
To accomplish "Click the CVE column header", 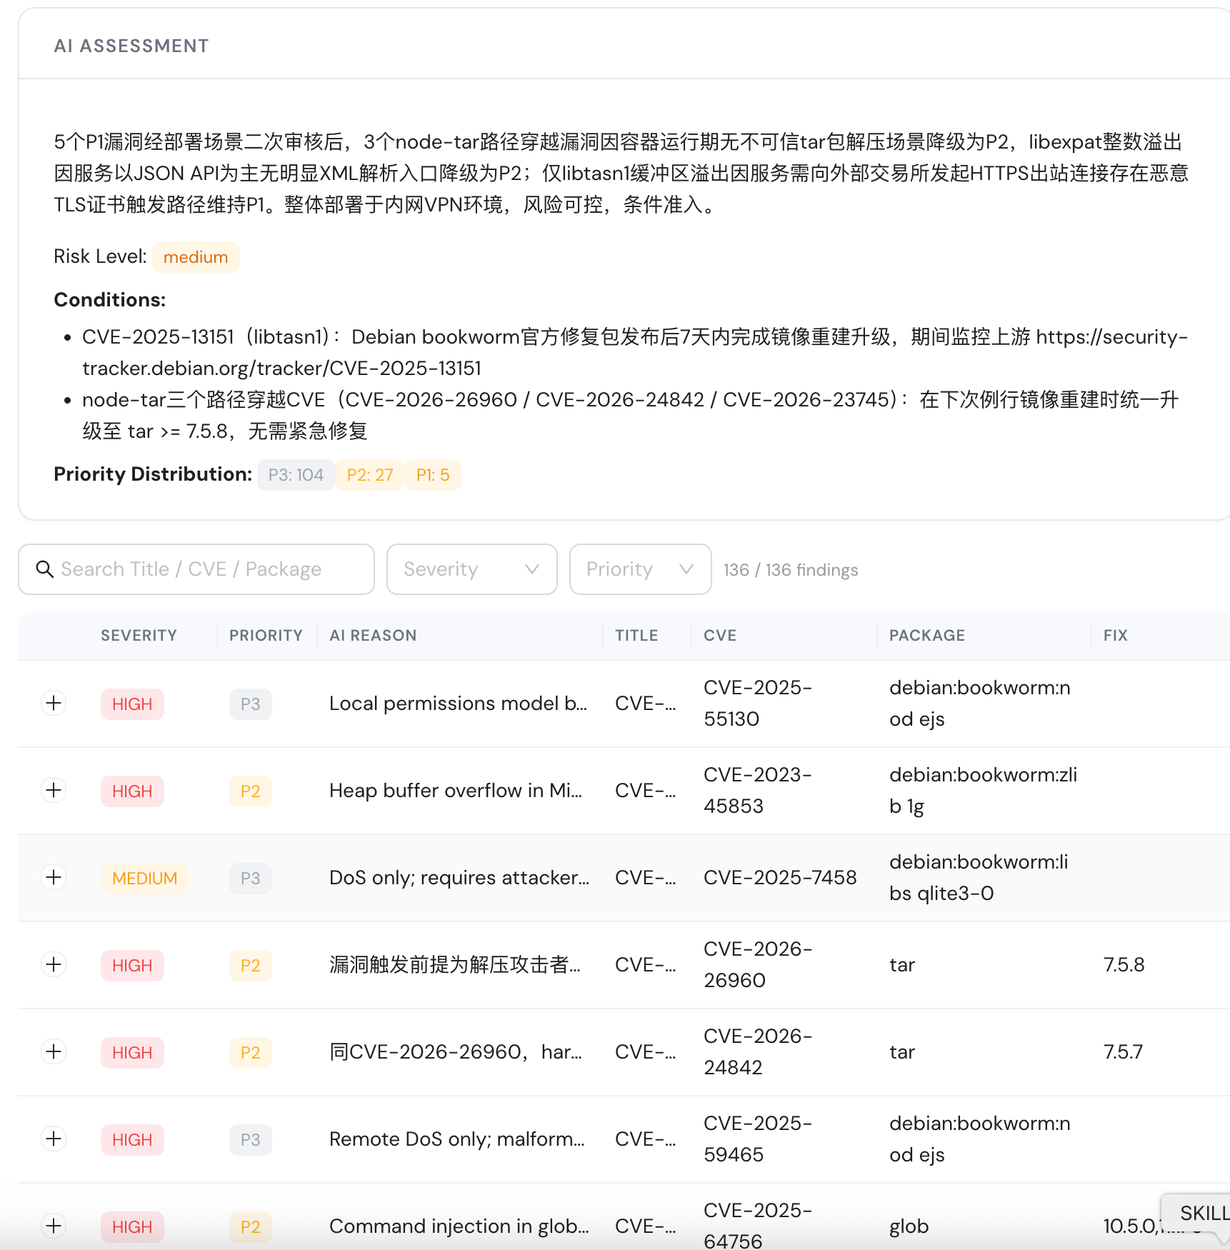I will pos(720,636).
